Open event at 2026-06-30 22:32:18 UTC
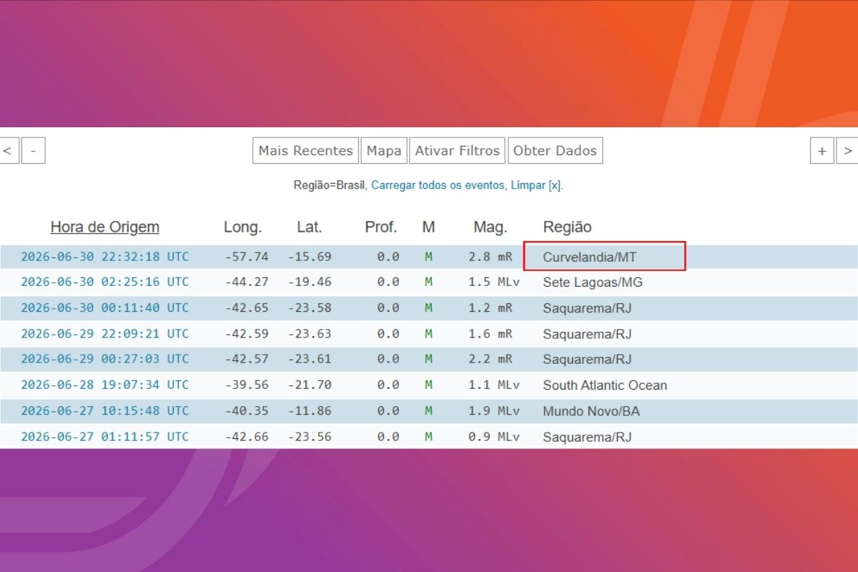The height and width of the screenshot is (572, 858). click(105, 257)
